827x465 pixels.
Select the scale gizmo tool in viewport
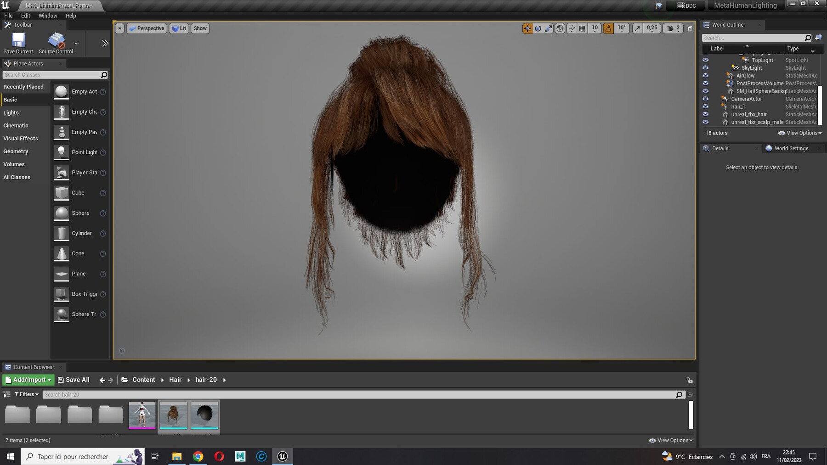tap(549, 28)
